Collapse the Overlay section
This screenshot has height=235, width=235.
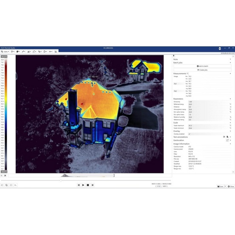(230, 131)
